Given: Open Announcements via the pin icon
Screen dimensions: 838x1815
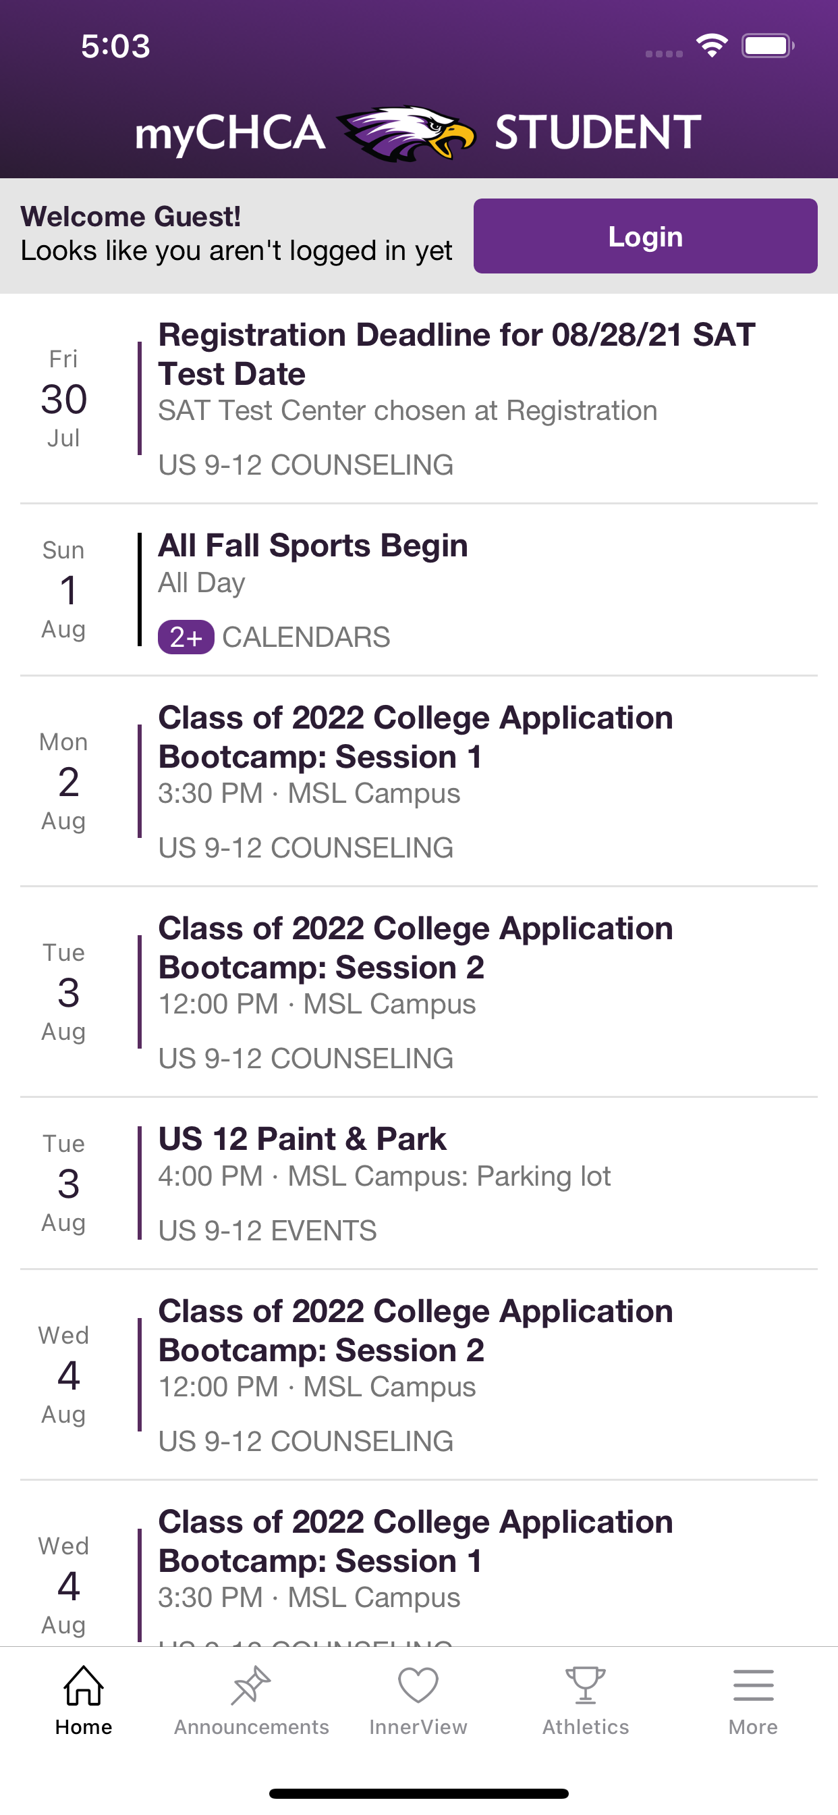Looking at the screenshot, I should coord(251,1685).
